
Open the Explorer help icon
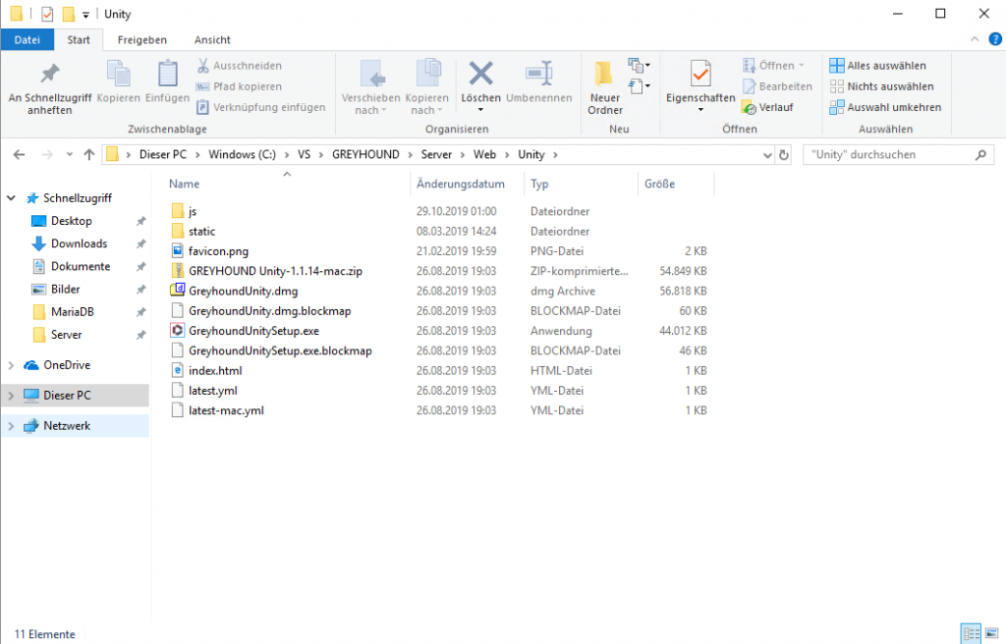tap(995, 39)
